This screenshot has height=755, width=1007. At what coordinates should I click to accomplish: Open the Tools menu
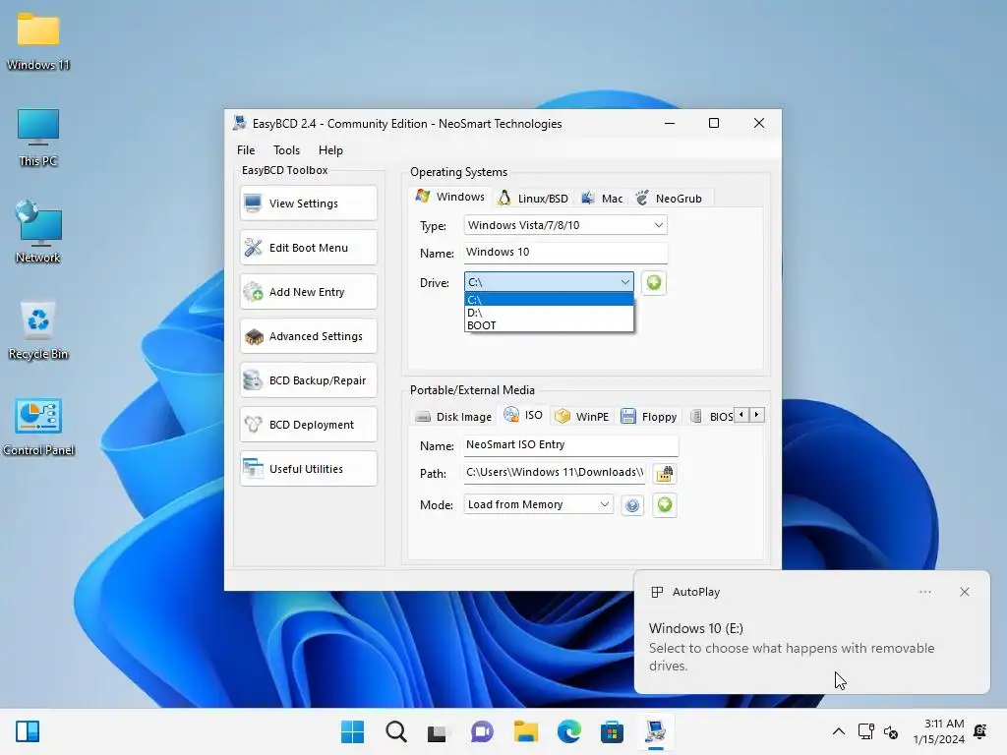point(286,150)
